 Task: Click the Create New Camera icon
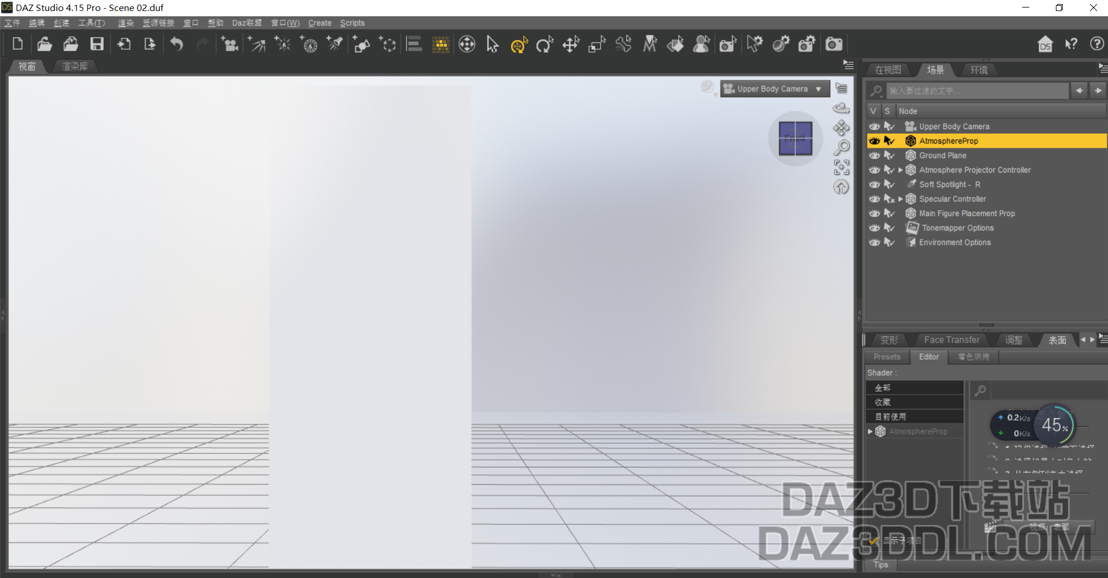pos(230,44)
